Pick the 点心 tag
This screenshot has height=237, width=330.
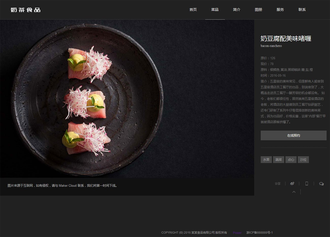click(291, 160)
